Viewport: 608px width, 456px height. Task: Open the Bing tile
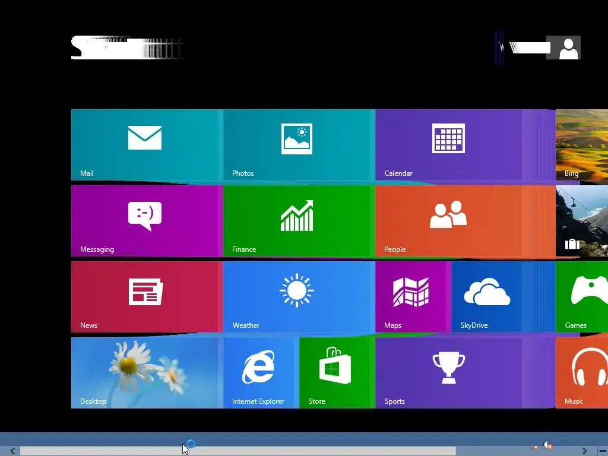click(582, 145)
